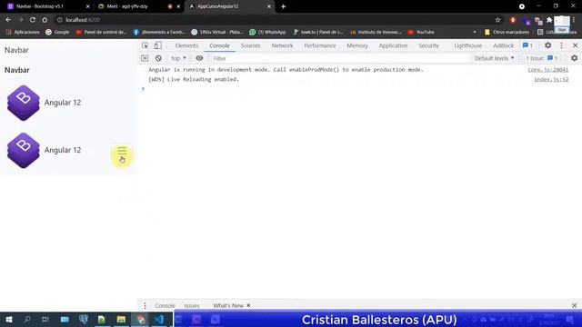Image resolution: width=582 pixels, height=327 pixels.
Task: Open the Memory tab
Action: click(x=357, y=45)
